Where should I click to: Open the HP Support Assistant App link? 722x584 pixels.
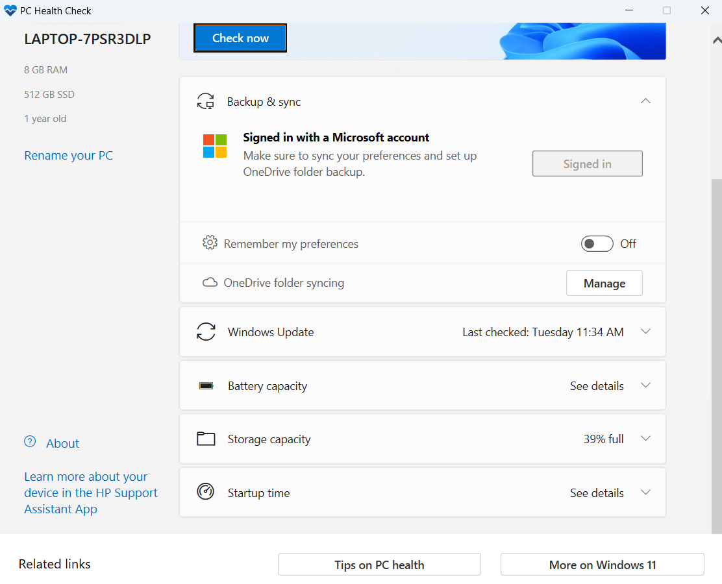tap(91, 493)
